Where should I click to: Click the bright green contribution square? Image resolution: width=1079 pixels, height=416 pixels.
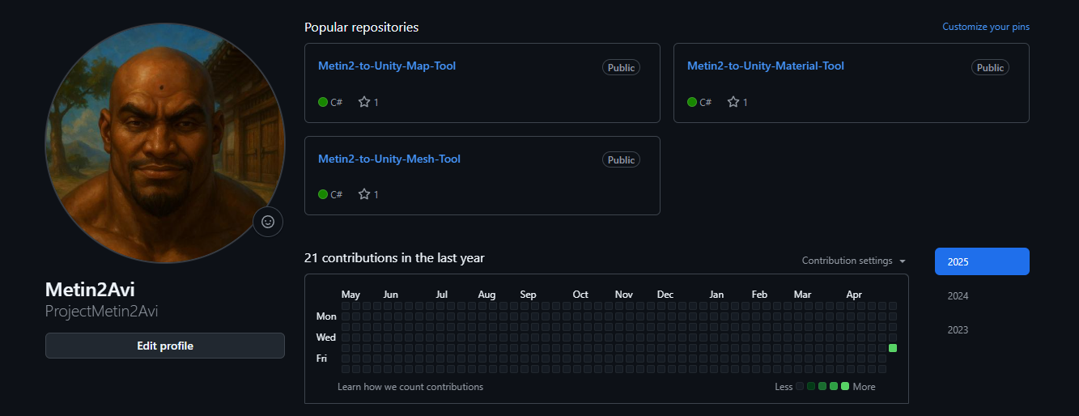(893, 348)
